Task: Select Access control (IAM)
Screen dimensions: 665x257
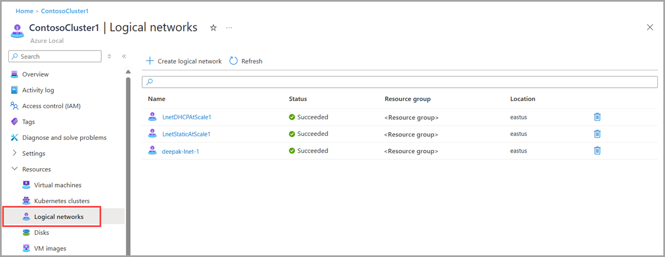Action: pyautogui.click(x=51, y=106)
